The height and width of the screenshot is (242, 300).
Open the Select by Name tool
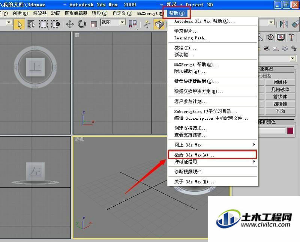31,24
